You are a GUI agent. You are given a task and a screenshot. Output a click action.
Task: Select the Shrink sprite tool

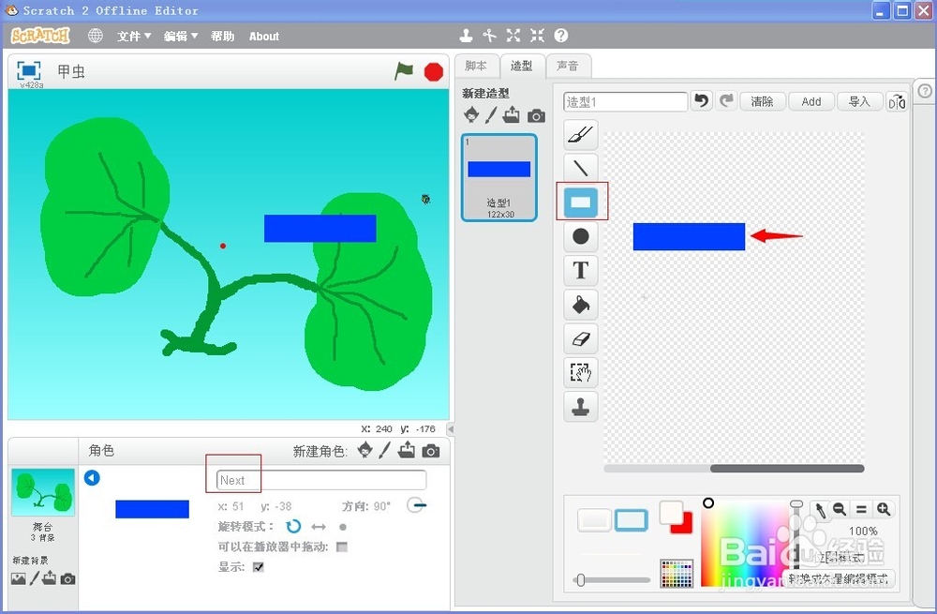[537, 36]
